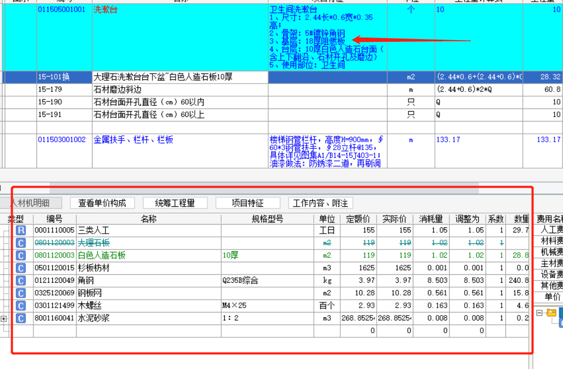Click the Q235B综合 specification cell
The height and width of the screenshot is (369, 563).
pos(268,280)
